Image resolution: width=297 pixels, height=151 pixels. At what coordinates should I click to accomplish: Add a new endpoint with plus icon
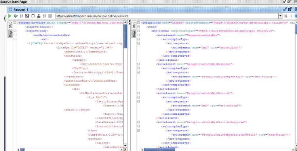(x=291, y=16)
